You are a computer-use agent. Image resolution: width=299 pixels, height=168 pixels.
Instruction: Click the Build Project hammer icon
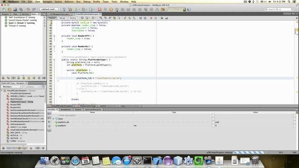coord(64,9)
